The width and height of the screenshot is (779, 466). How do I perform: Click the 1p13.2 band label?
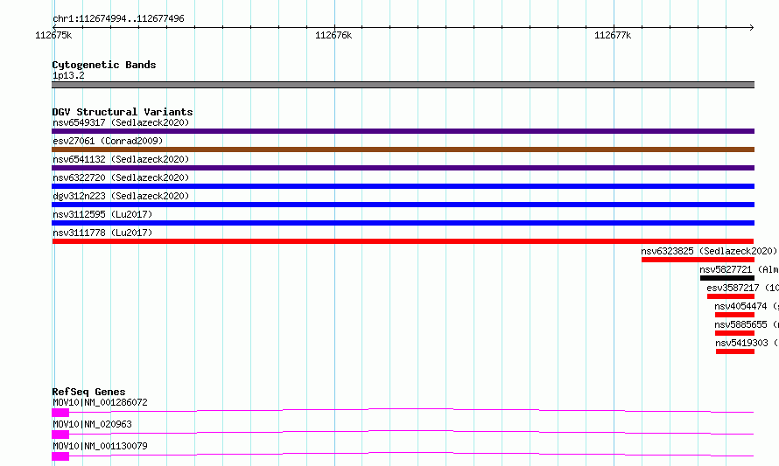click(x=68, y=75)
